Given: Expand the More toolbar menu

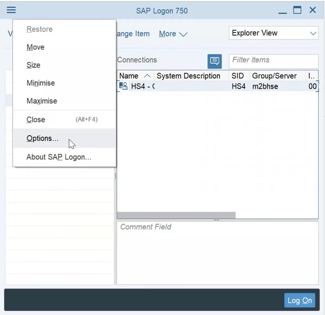Looking at the screenshot, I should click(173, 34).
